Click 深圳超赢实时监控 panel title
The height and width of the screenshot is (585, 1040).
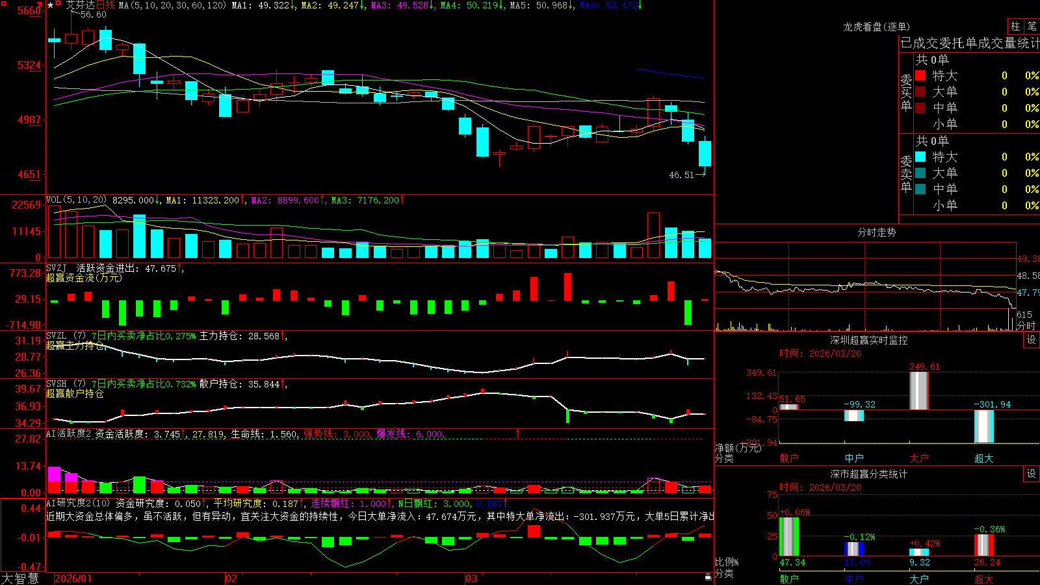tap(868, 340)
